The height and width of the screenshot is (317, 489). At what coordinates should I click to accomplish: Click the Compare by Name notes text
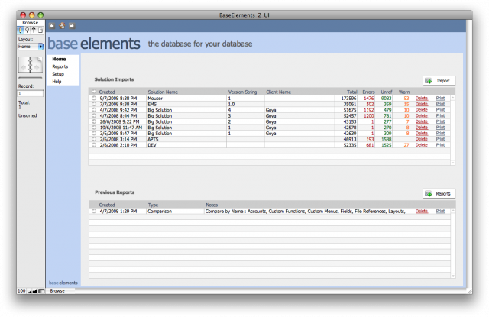point(305,211)
